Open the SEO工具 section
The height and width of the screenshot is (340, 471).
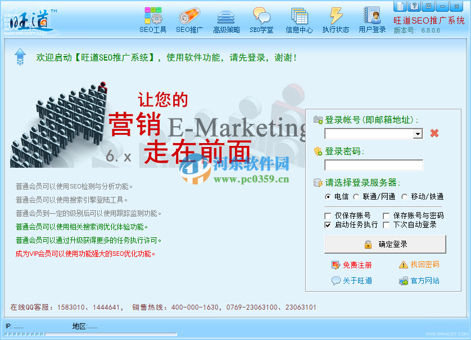click(x=152, y=19)
